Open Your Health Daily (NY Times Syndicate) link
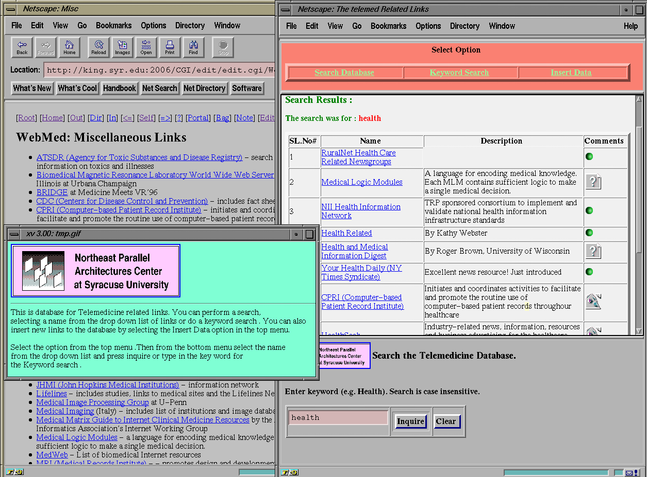This screenshot has width=647, height=477. coord(361,272)
